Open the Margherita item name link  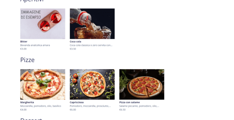coord(27,102)
